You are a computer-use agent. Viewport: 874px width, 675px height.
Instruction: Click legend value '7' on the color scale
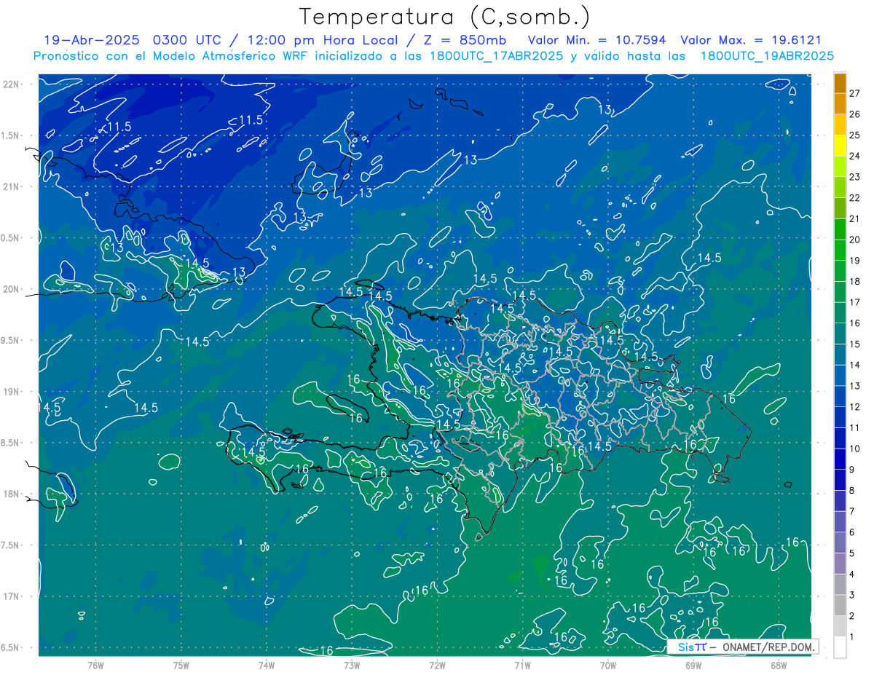click(x=852, y=511)
